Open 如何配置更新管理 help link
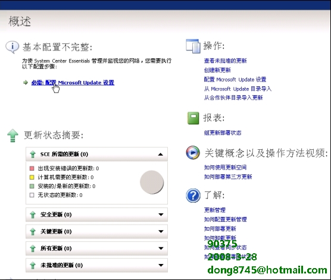Viewport: 331px width, 280px height. click(225, 219)
